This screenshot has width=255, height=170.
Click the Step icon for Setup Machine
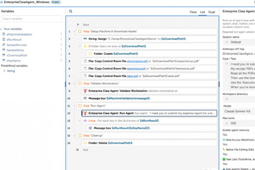click(80, 31)
